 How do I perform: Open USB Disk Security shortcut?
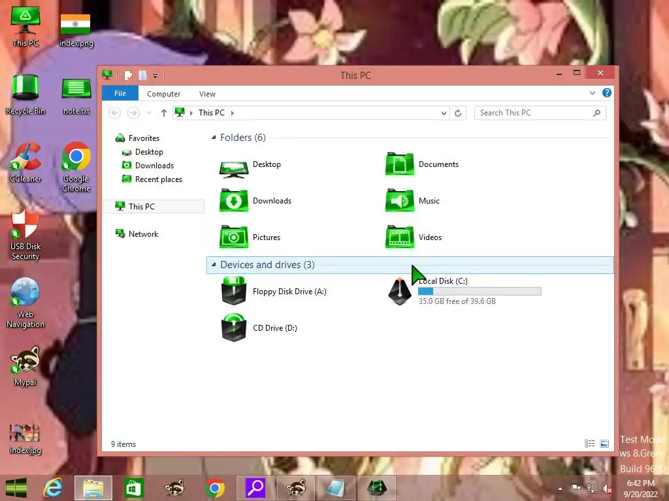coord(25,235)
